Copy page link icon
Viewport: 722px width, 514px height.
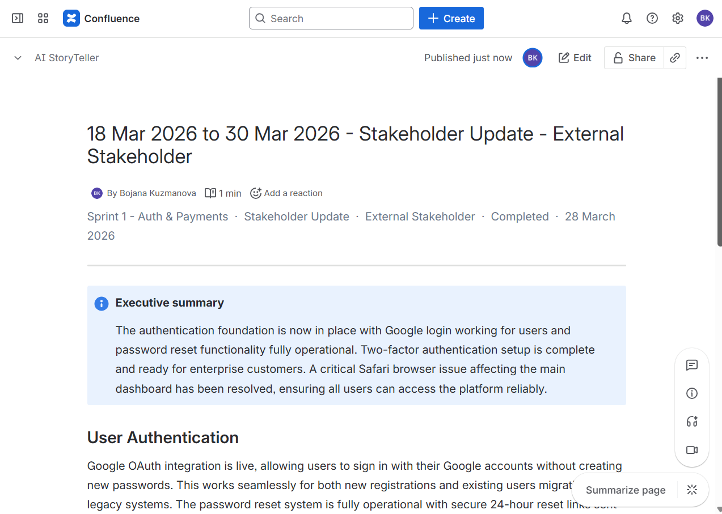[675, 58]
